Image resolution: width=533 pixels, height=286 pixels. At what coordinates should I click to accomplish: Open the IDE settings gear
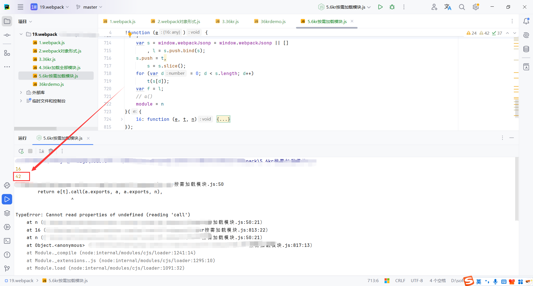(476, 7)
